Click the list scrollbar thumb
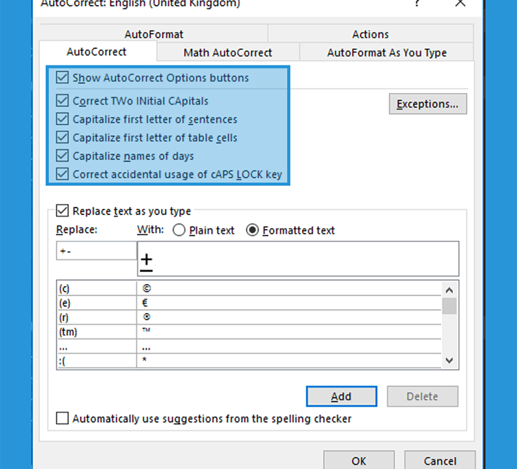Screen dimensions: 517x469 [x=449, y=306]
